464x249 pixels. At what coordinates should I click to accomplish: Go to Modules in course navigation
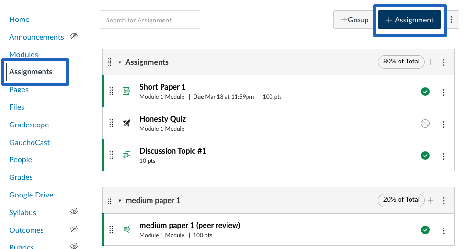tap(23, 55)
